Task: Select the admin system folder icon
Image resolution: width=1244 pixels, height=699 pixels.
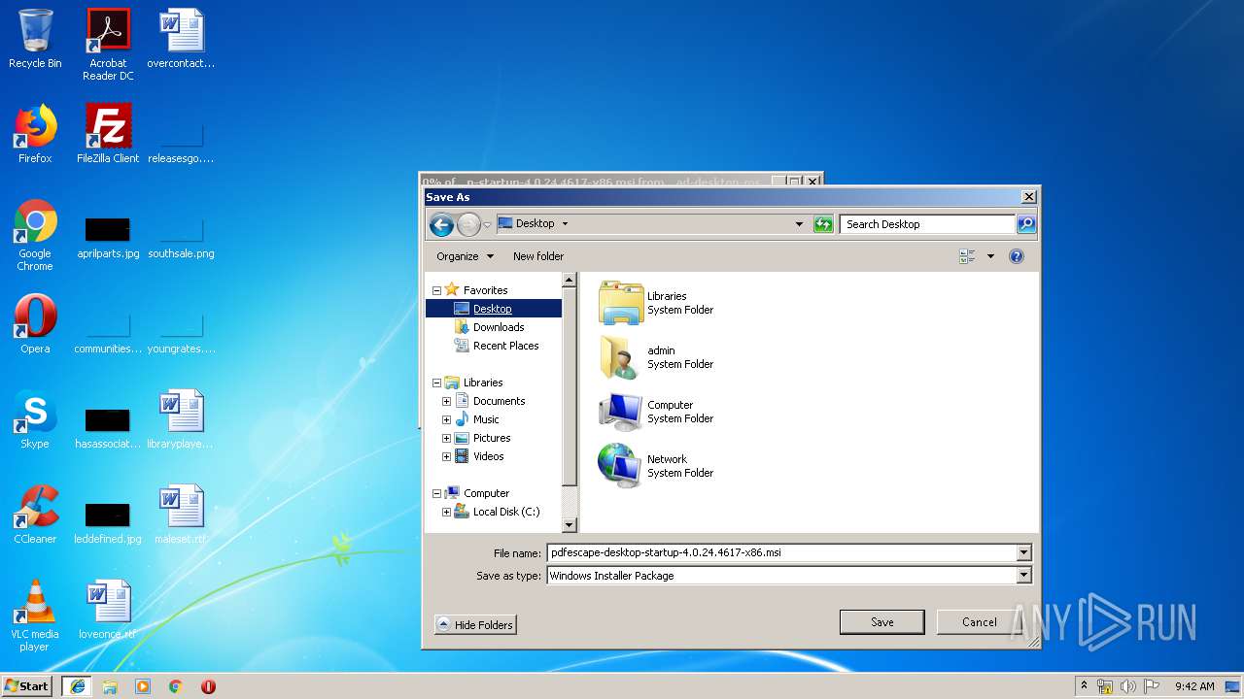Action: pos(621,357)
